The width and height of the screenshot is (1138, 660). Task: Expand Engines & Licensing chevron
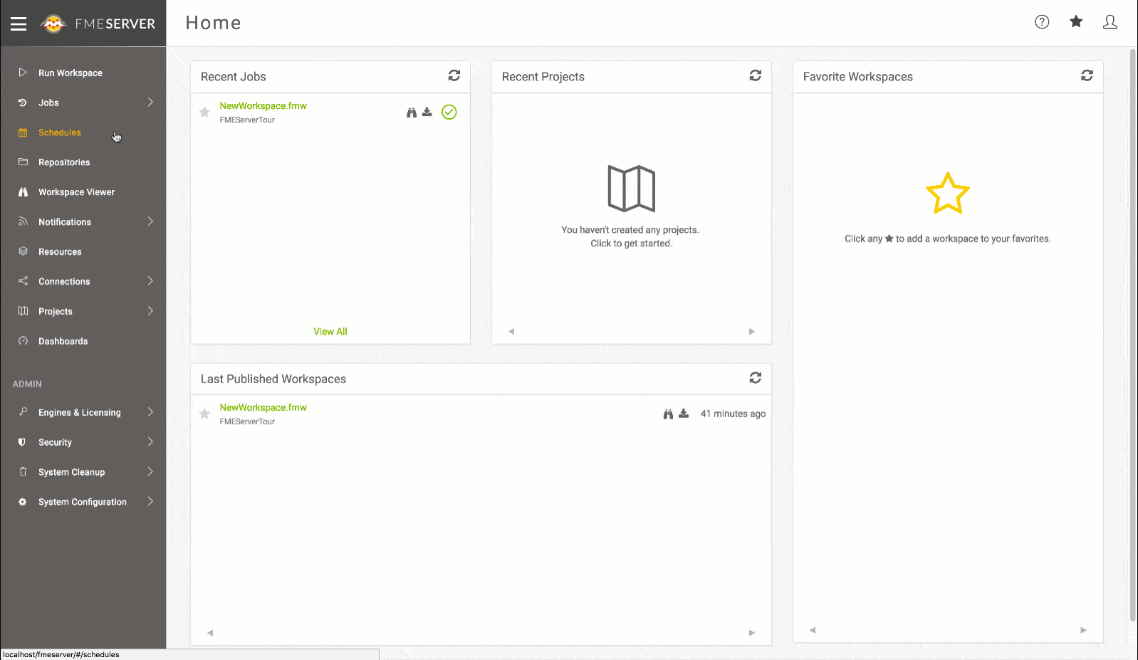pyautogui.click(x=150, y=412)
